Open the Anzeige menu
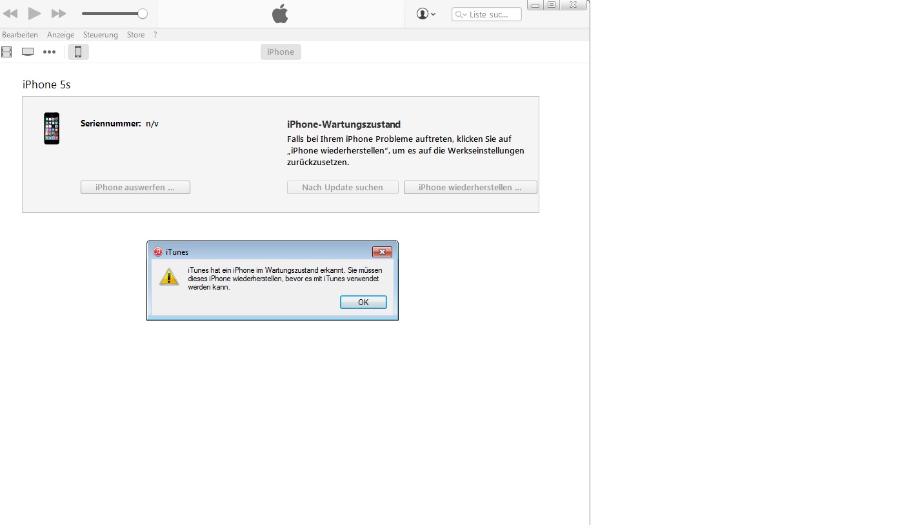 coord(61,35)
